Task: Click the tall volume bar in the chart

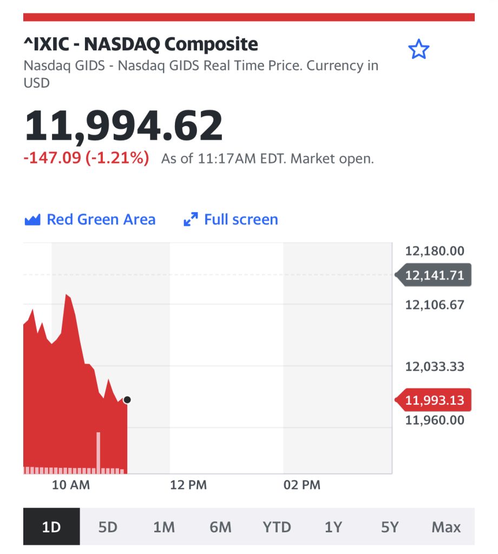Action: [99, 453]
